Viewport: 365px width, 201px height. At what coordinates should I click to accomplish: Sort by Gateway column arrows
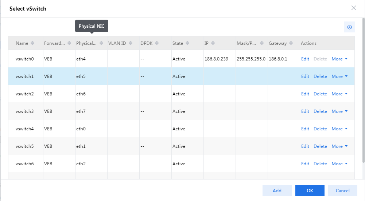tap(291, 43)
